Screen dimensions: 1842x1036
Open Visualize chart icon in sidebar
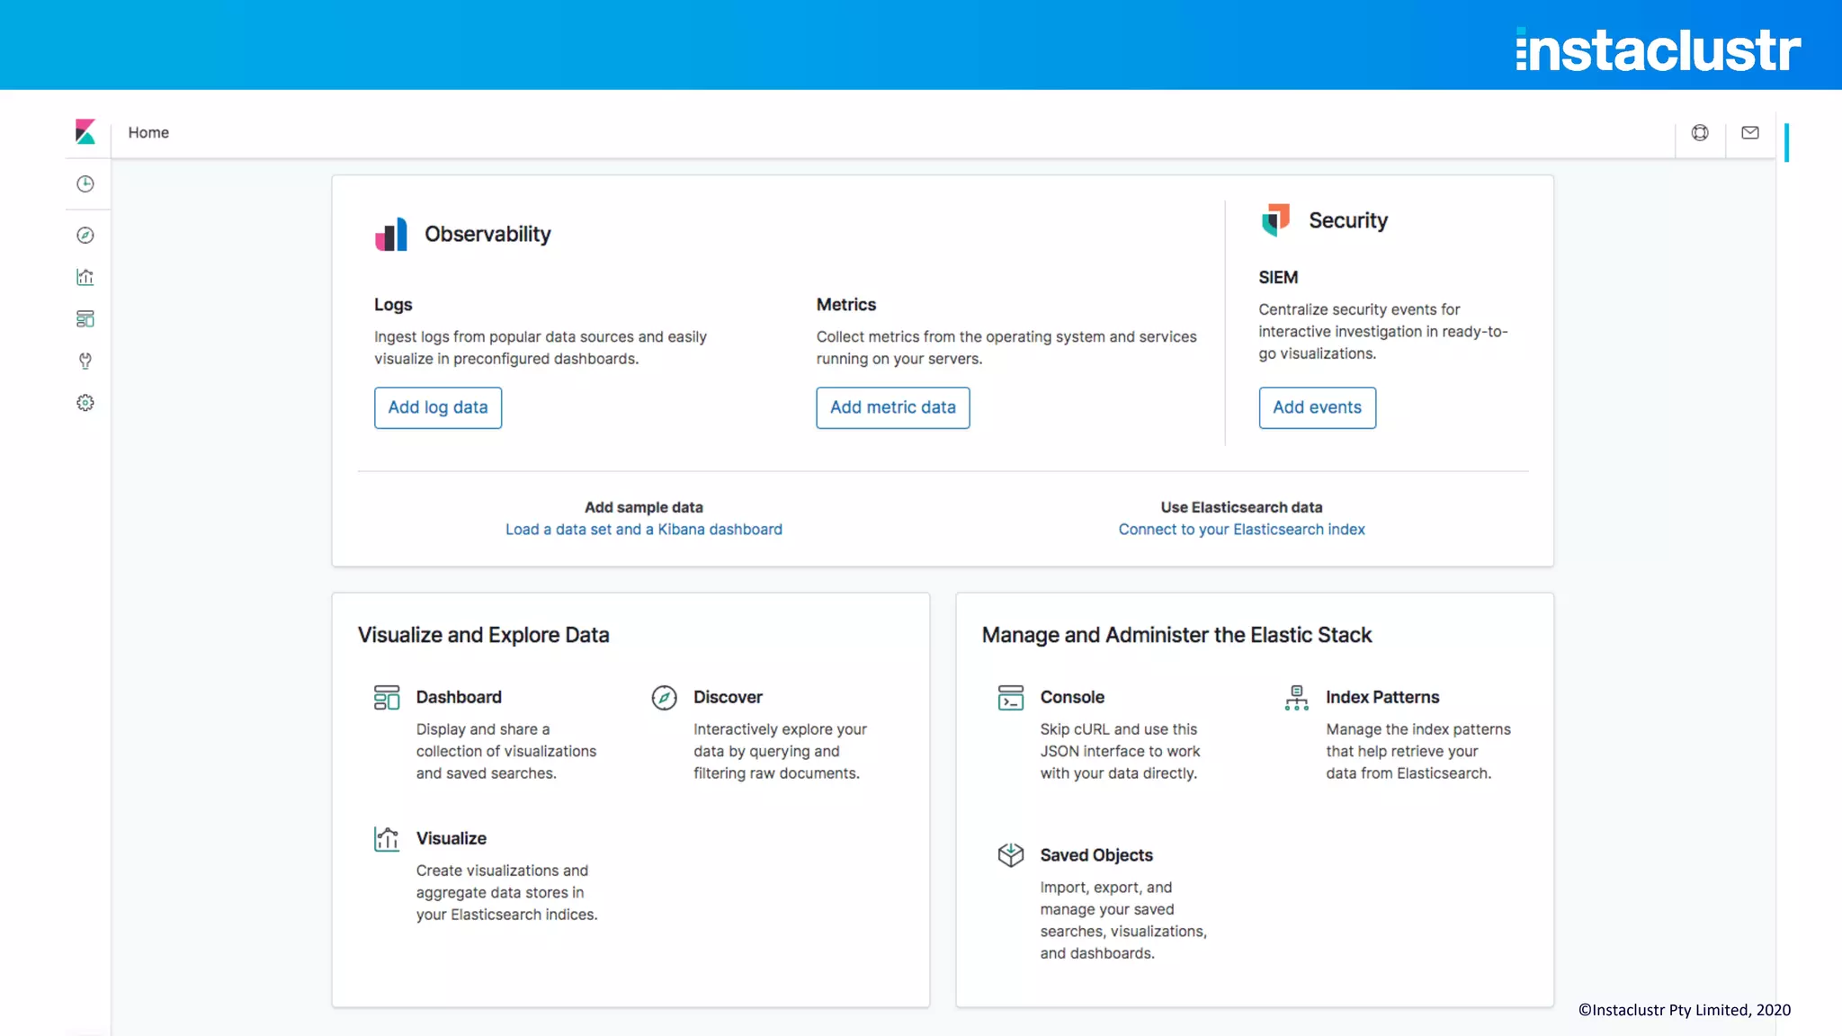[85, 277]
